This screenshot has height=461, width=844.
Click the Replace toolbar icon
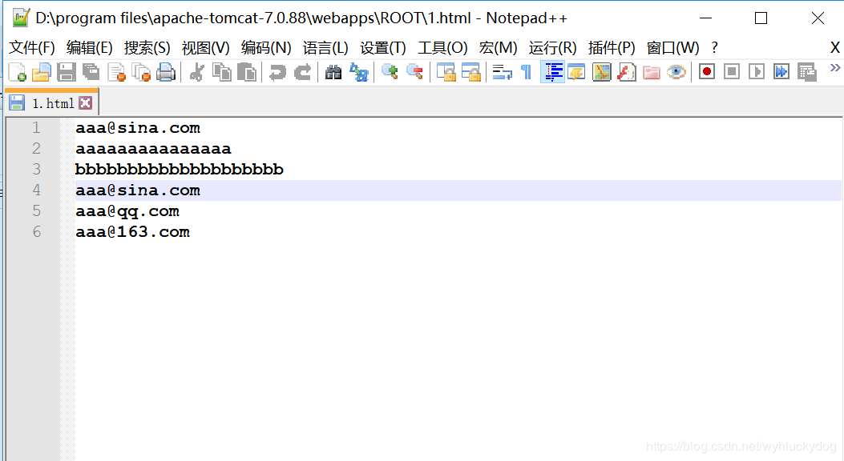pos(358,71)
